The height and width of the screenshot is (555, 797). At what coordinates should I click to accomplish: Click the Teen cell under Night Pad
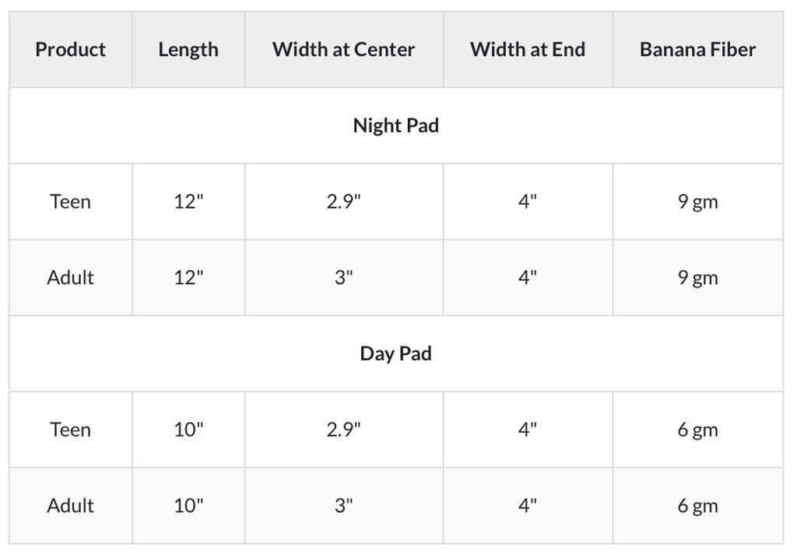click(x=70, y=202)
